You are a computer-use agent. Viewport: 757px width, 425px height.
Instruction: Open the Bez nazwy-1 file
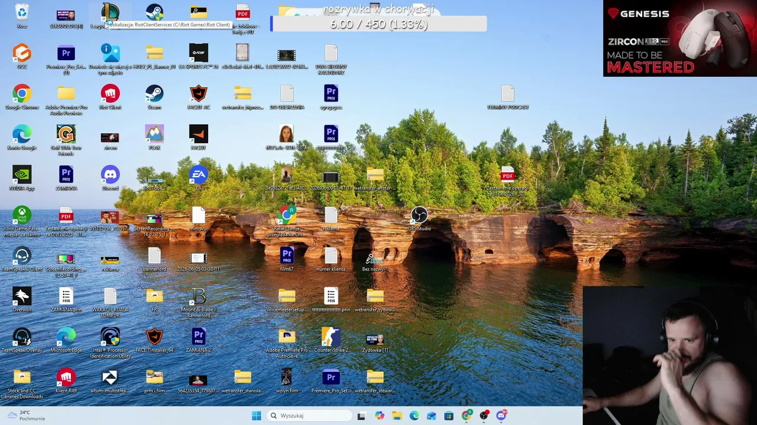click(375, 260)
